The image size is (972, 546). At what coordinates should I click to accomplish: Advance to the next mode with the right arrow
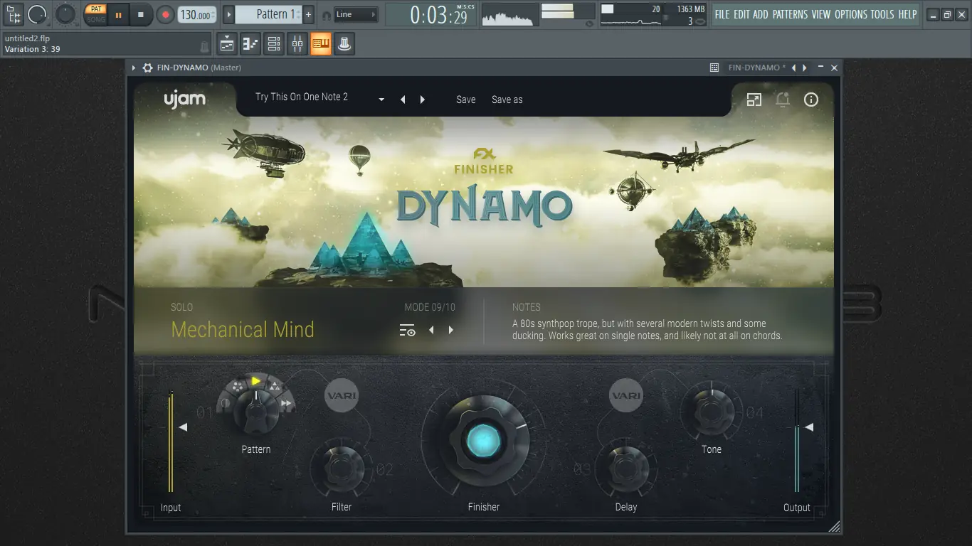point(451,330)
